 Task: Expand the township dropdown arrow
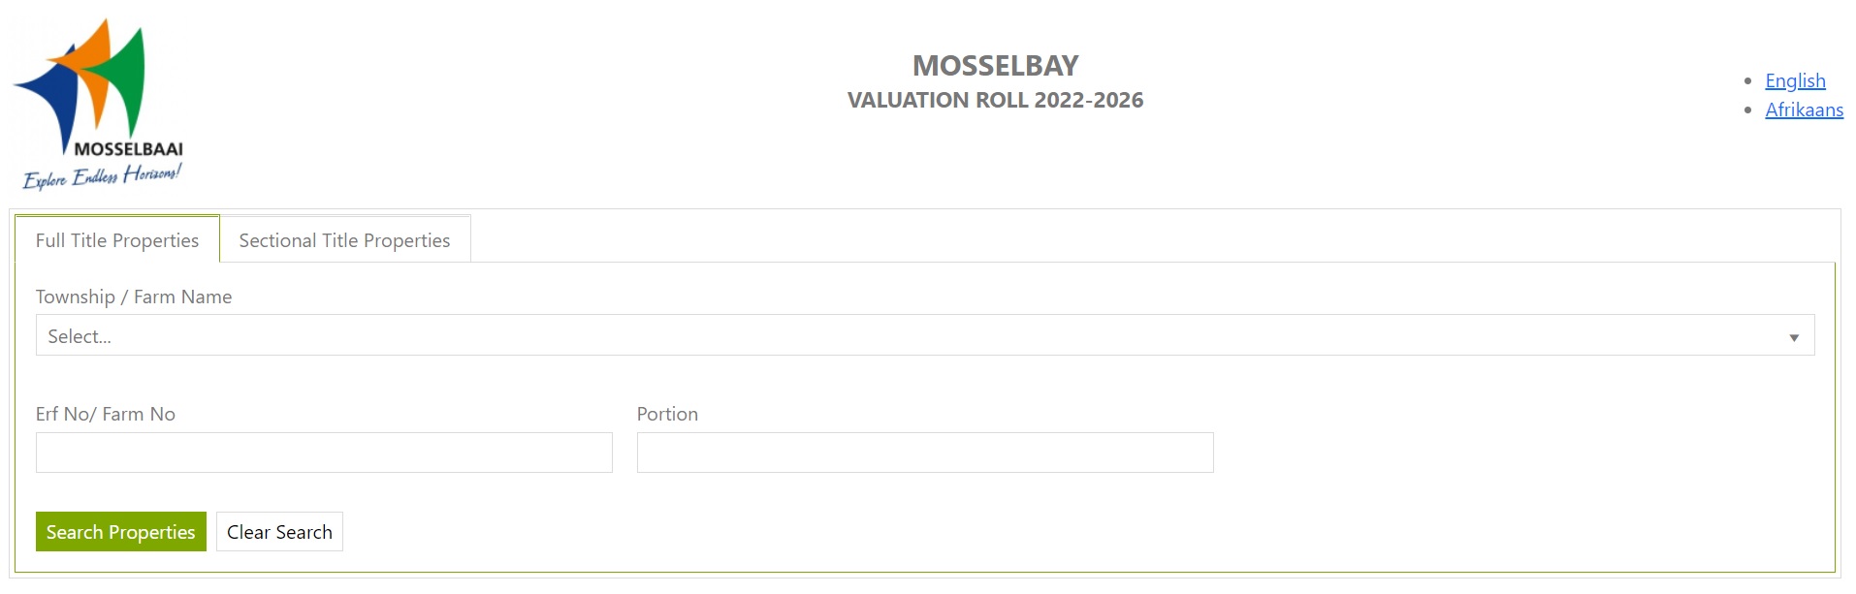pyautogui.click(x=1794, y=337)
